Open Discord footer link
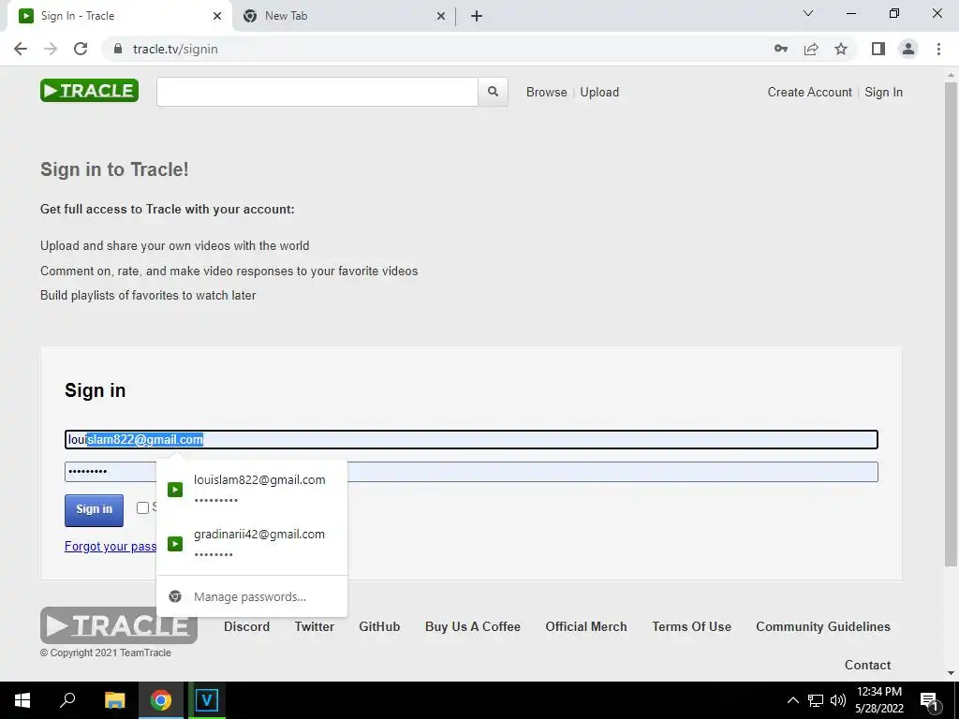 click(x=246, y=626)
